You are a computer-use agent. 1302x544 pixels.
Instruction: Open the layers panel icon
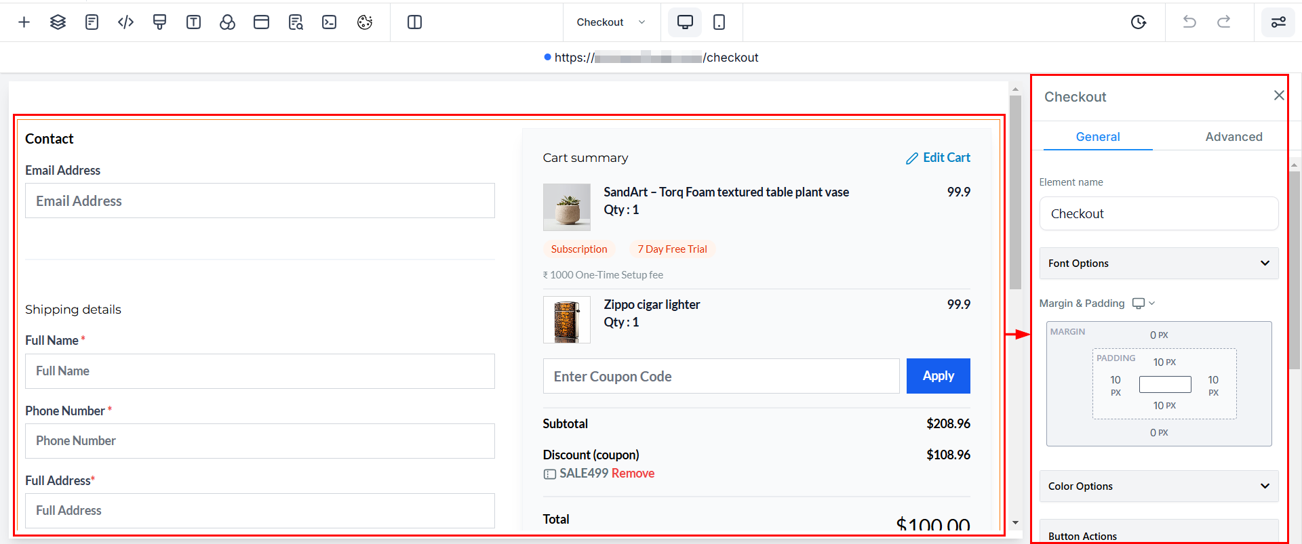58,22
